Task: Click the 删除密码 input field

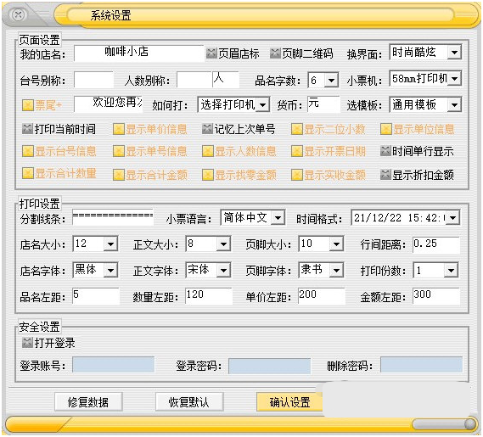Action: [x=421, y=365]
